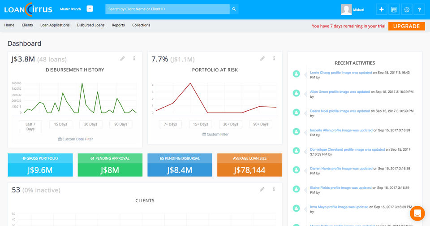The image size is (430, 226).
Task: Open Isabella Allen profile image updated link
Action: tap(341, 130)
